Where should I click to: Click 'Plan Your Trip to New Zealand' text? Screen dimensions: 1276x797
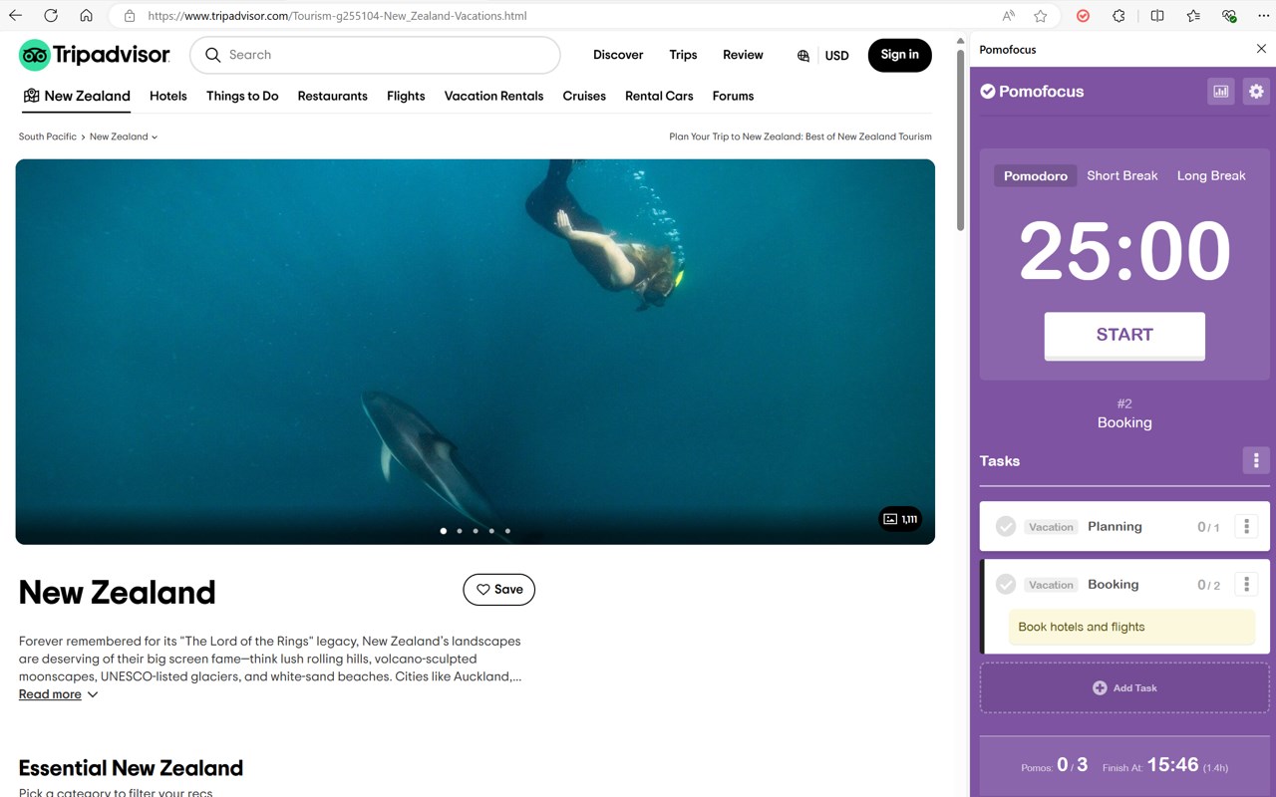(800, 136)
